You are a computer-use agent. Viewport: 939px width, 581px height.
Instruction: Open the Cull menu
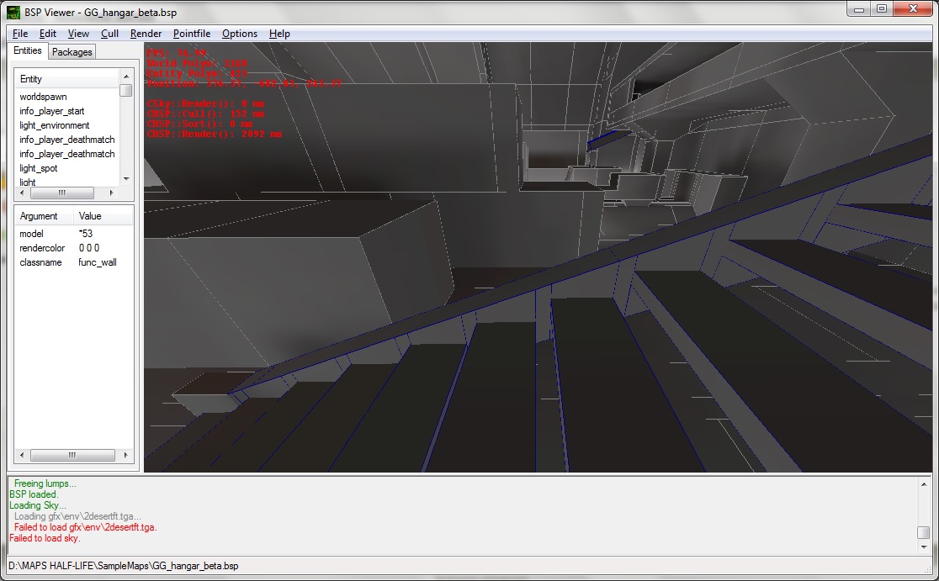109,34
